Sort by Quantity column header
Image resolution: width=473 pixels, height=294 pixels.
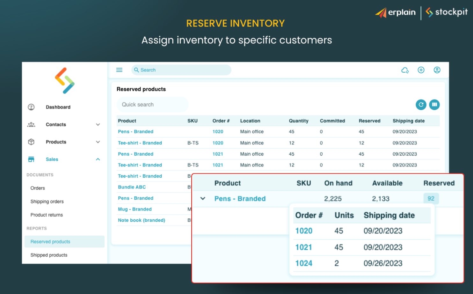point(299,121)
